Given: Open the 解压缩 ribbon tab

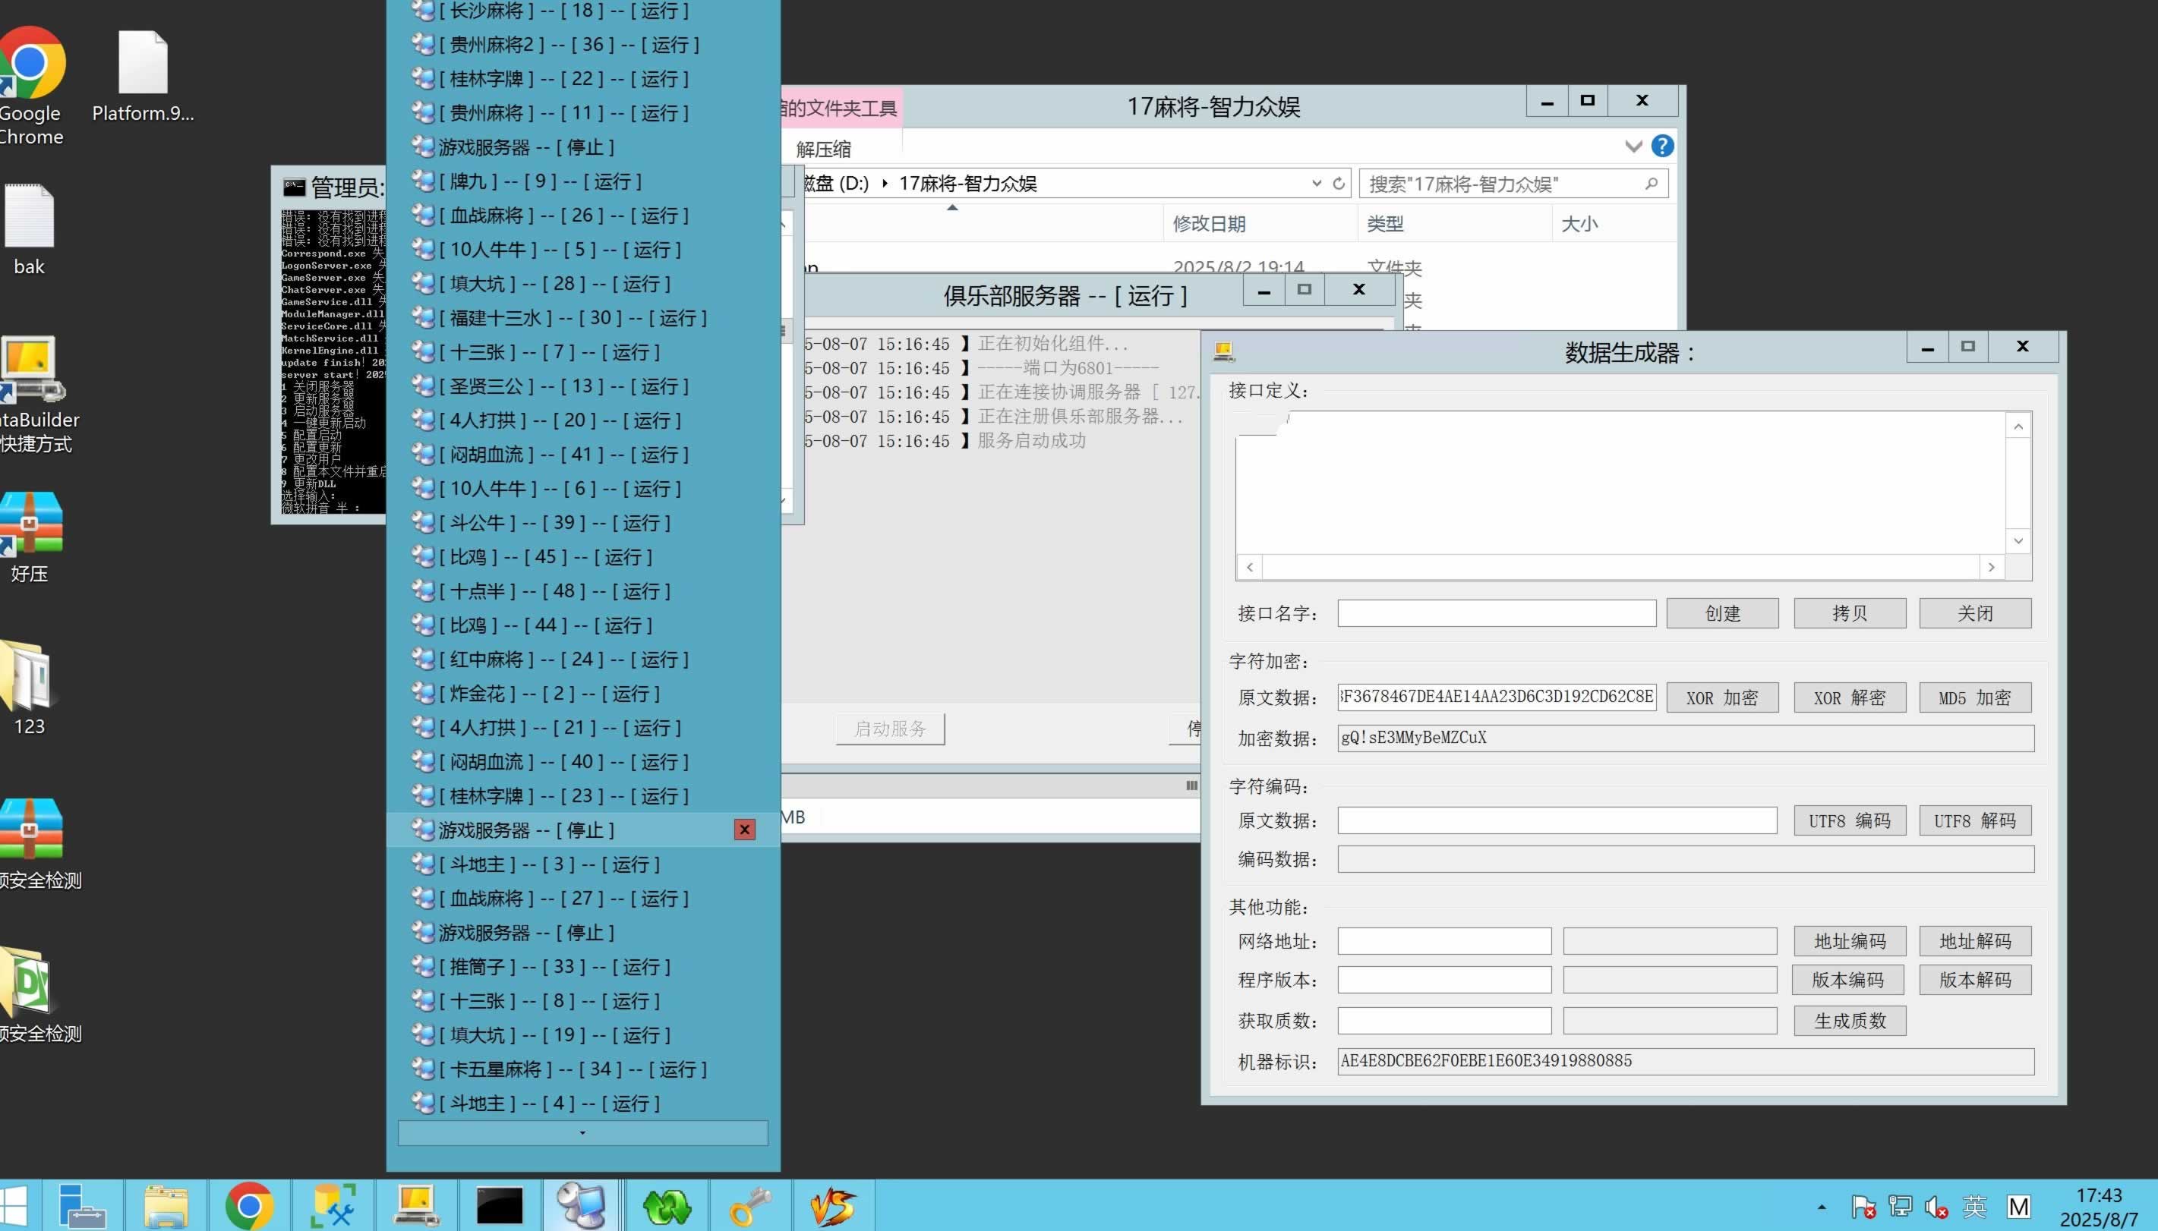Looking at the screenshot, I should tap(823, 150).
